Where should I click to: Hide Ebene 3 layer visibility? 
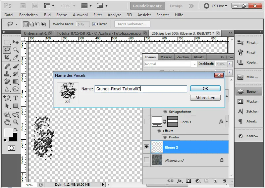146,147
